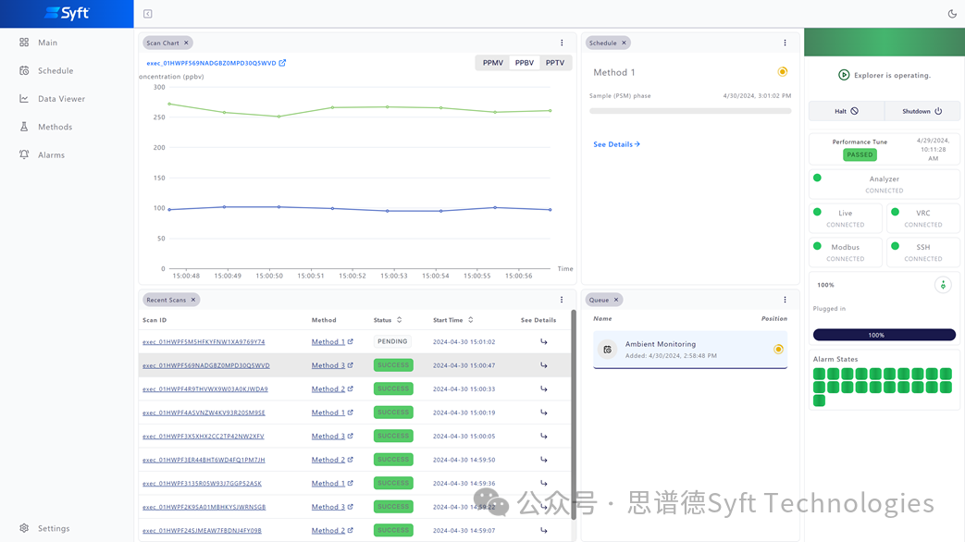The width and height of the screenshot is (965, 542).
Task: Halt the instrument
Action: point(847,111)
